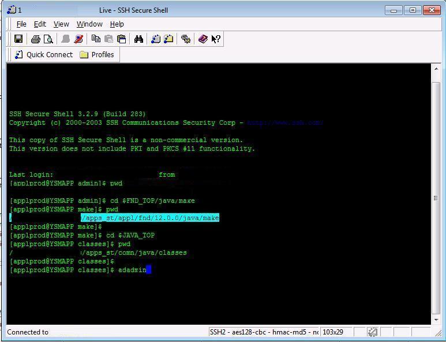Click the terminal scrollbar up arrow

(x=436, y=69)
